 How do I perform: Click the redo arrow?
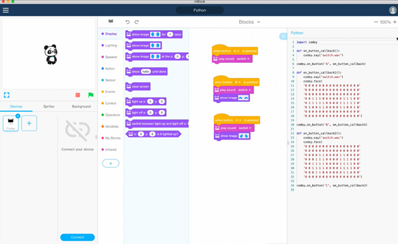click(x=136, y=22)
